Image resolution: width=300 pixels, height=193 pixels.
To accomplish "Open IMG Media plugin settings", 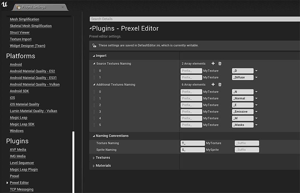I will 18,156.
